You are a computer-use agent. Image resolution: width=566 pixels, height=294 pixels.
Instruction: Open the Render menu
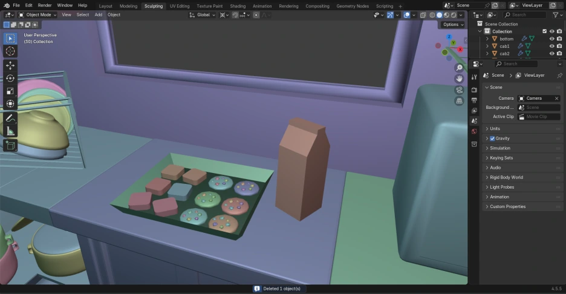coord(45,5)
